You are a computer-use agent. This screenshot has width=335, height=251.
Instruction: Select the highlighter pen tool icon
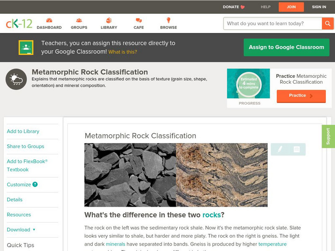[280, 149]
